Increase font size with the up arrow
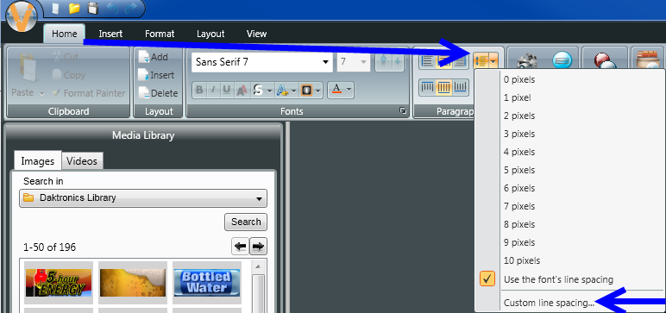This screenshot has width=666, height=313. pos(384,62)
